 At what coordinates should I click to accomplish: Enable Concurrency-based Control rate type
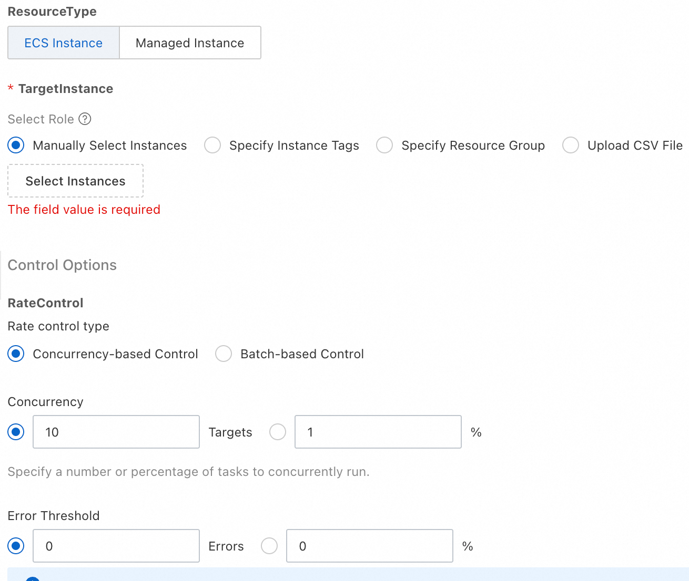coord(16,354)
